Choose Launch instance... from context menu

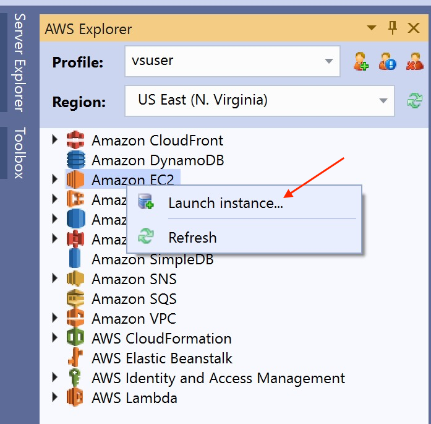(x=244, y=203)
